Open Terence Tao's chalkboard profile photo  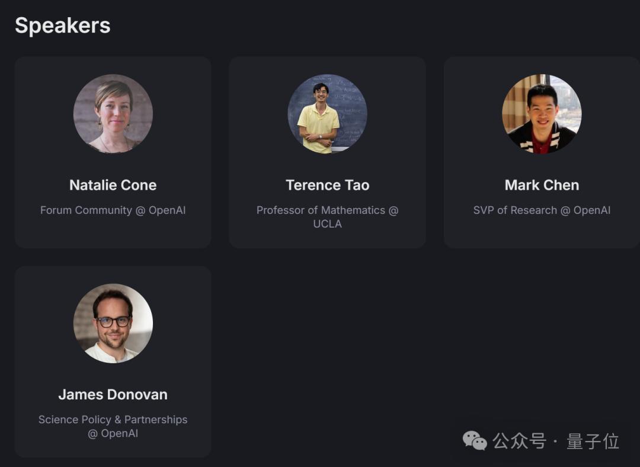(327, 113)
